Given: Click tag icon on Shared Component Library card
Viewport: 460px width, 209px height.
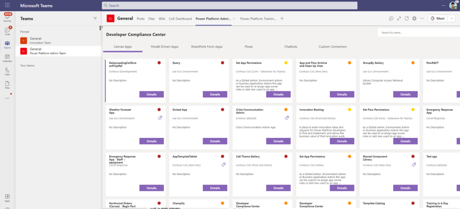Looking at the screenshot, I should (414, 165).
